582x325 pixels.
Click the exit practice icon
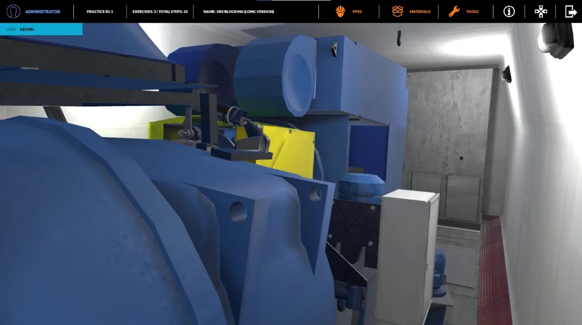coord(571,11)
